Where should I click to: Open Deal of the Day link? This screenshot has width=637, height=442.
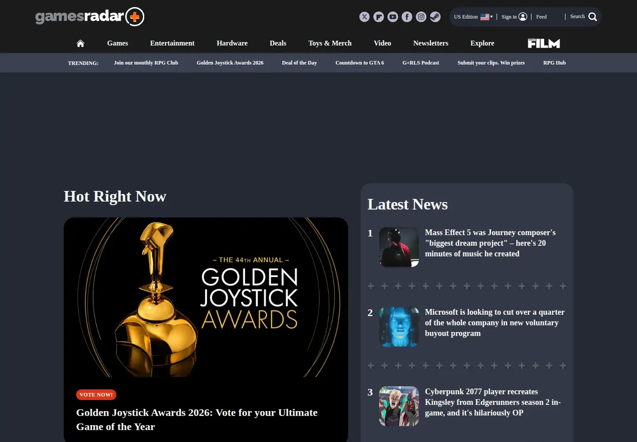pyautogui.click(x=299, y=63)
